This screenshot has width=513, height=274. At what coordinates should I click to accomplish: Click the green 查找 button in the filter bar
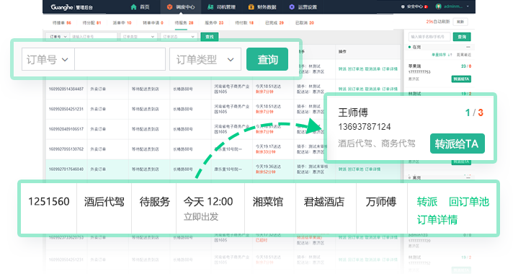point(210,37)
